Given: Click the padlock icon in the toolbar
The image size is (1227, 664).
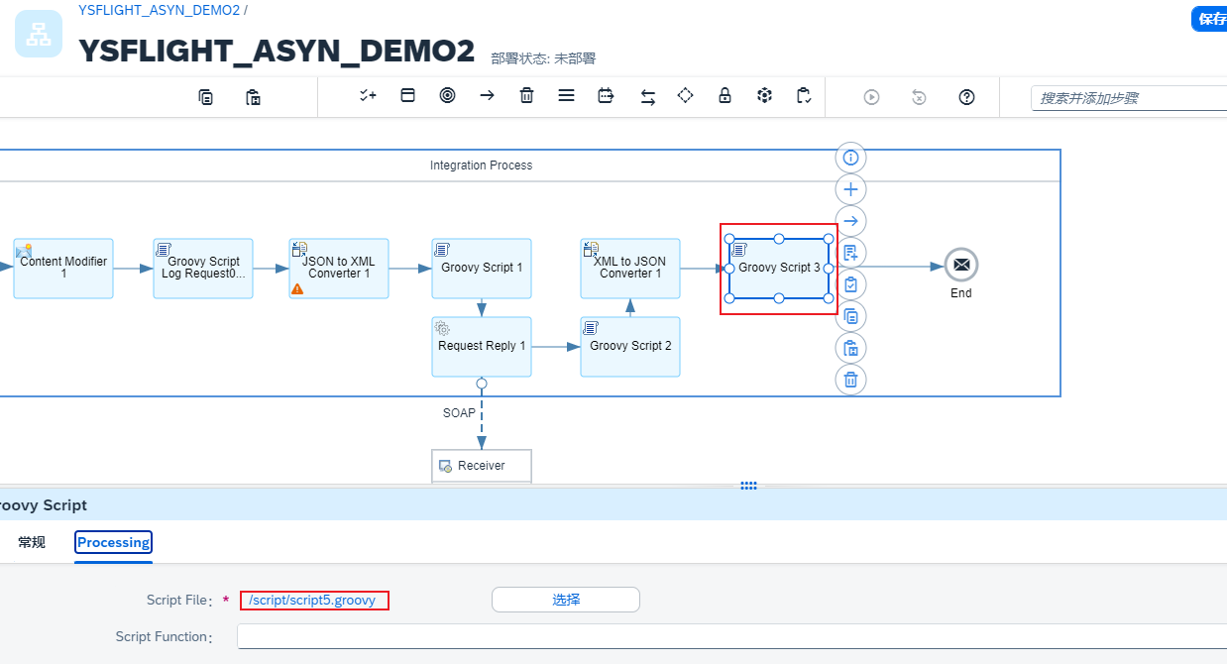Looking at the screenshot, I should coord(725,96).
